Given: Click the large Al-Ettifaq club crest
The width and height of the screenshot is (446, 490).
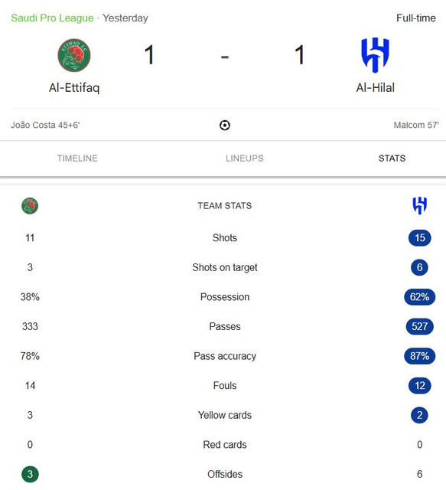Looking at the screenshot, I should (x=74, y=55).
